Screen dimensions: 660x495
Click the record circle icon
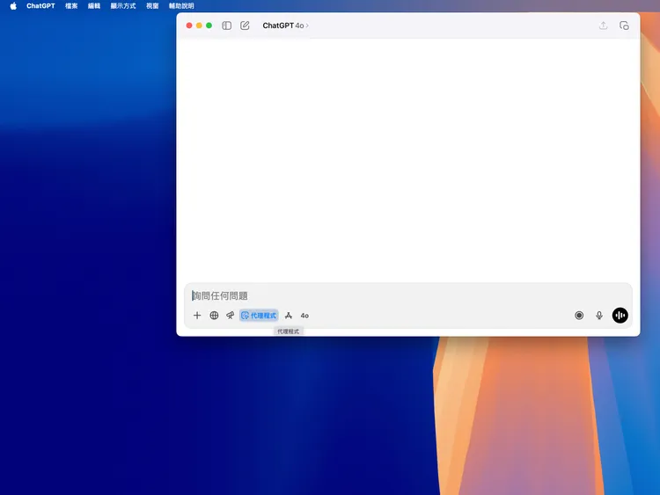(x=579, y=316)
